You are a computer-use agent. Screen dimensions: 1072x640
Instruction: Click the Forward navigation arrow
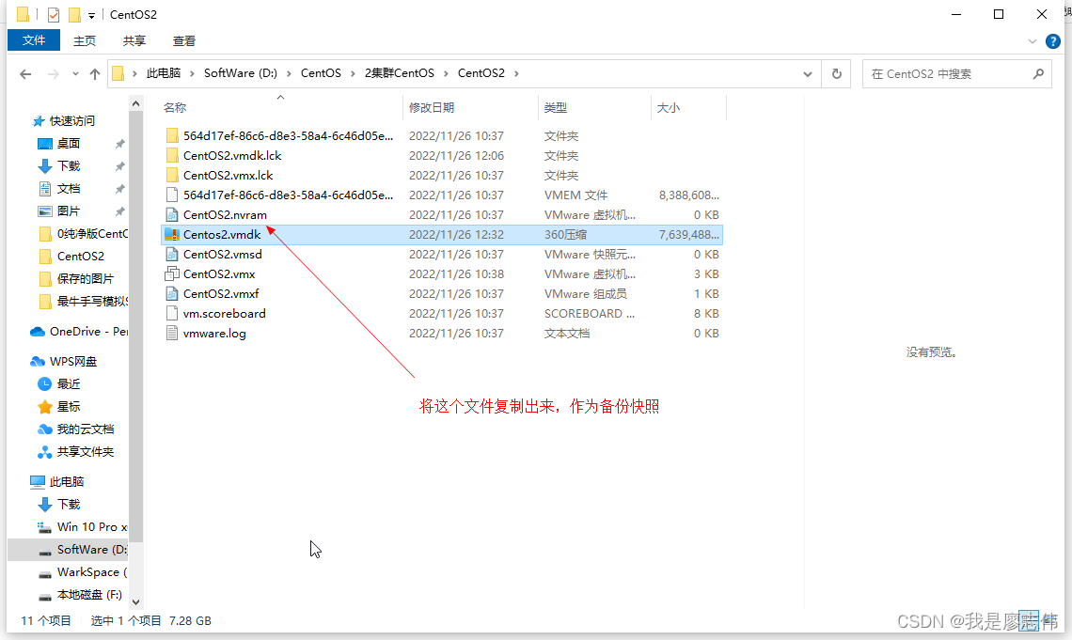(53, 73)
